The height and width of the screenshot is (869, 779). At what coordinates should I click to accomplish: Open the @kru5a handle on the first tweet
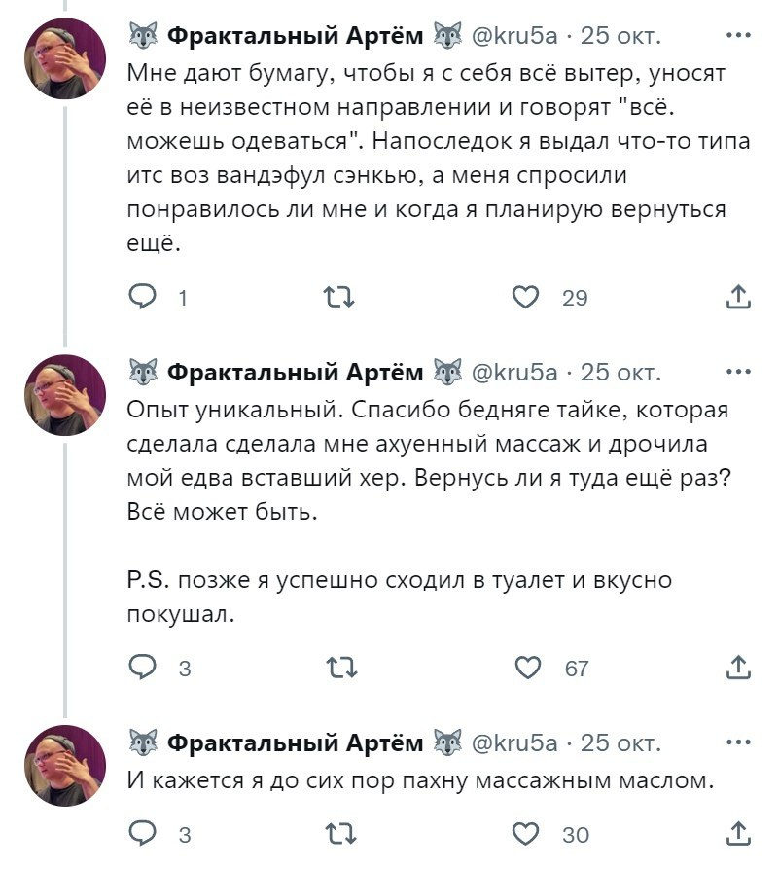[x=514, y=37]
